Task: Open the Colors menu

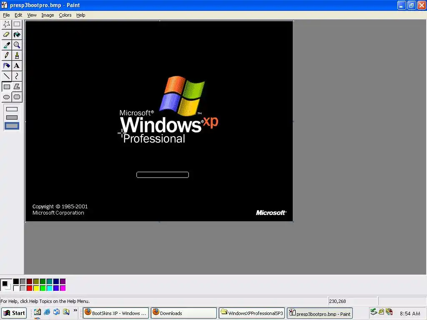Action: tap(65, 15)
